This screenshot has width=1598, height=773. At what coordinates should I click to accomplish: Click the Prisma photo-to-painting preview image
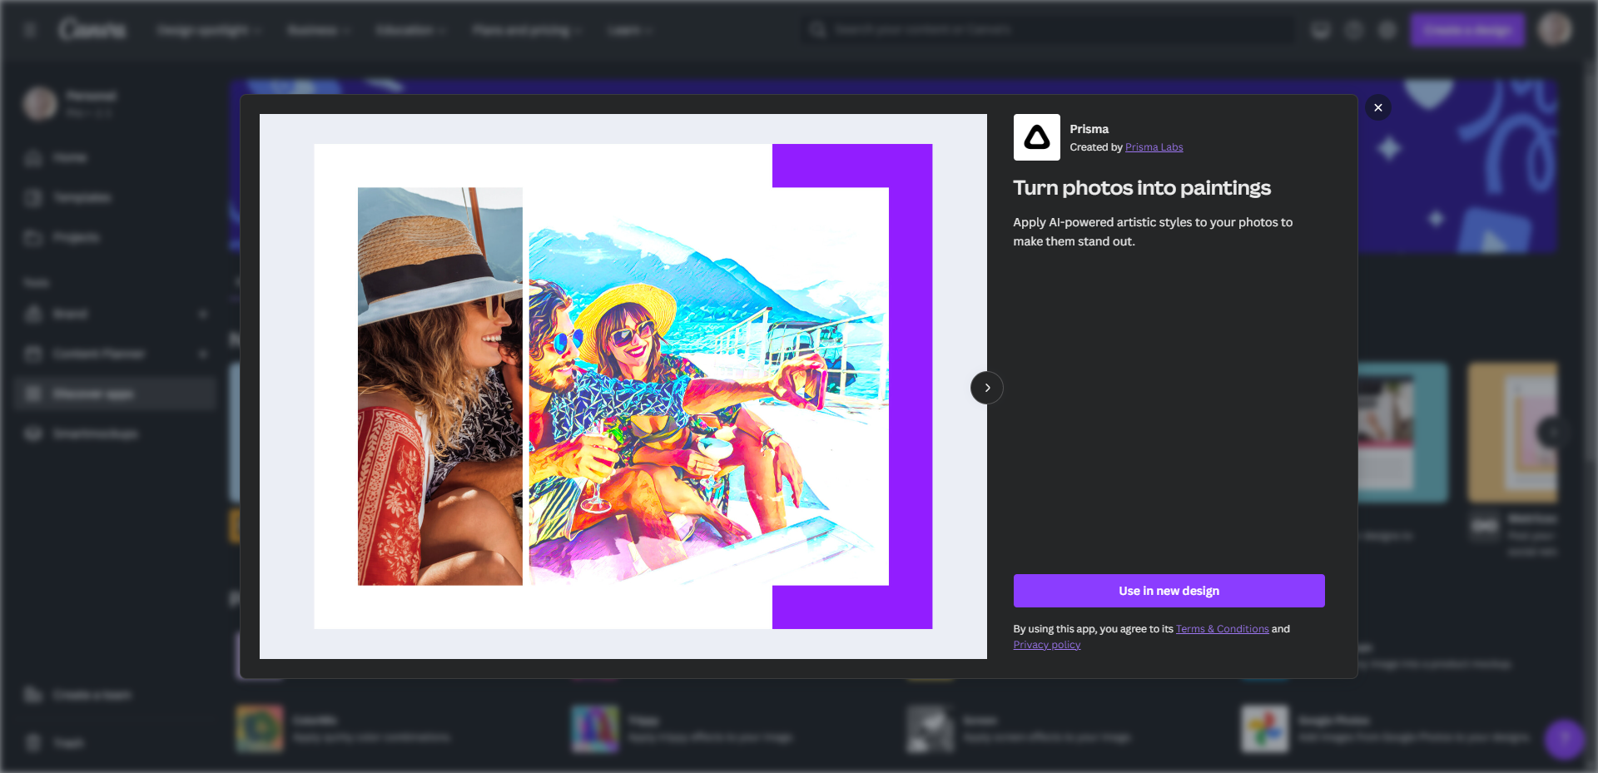pyautogui.click(x=623, y=386)
